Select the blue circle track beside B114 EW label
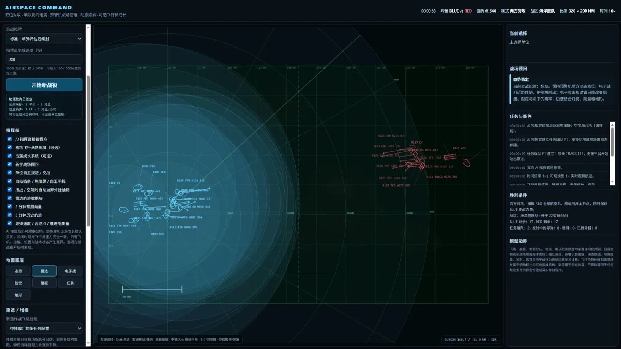 (181, 208)
